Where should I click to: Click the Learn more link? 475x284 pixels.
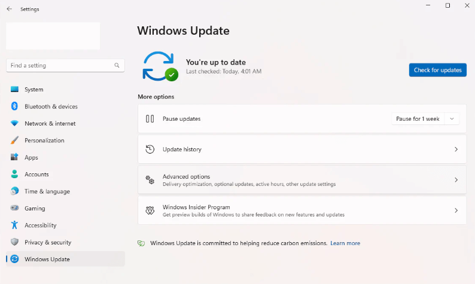(x=345, y=243)
